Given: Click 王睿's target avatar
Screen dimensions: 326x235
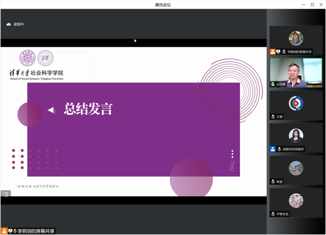Looking at the screenshot, I should coord(296,103).
